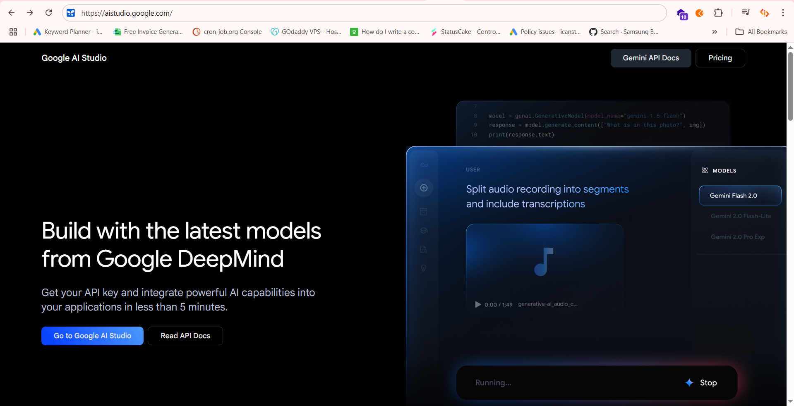Viewport: 794px width, 406px height.
Task: Click the orange code brackets extension icon
Action: click(764, 13)
